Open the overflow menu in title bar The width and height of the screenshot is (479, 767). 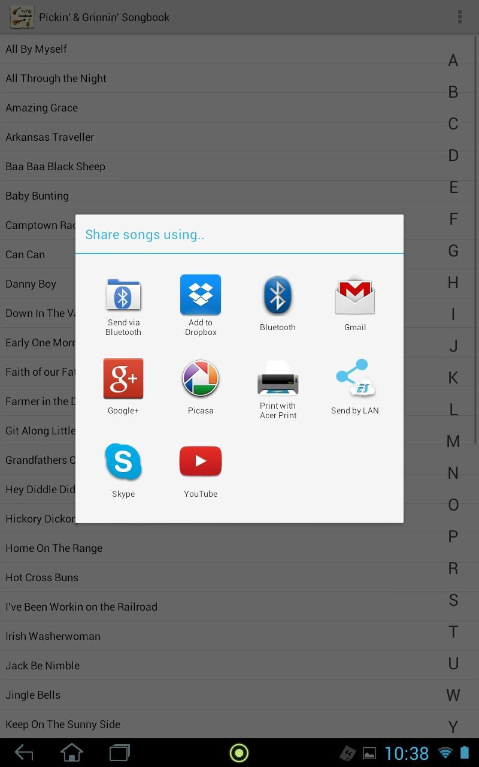460,17
